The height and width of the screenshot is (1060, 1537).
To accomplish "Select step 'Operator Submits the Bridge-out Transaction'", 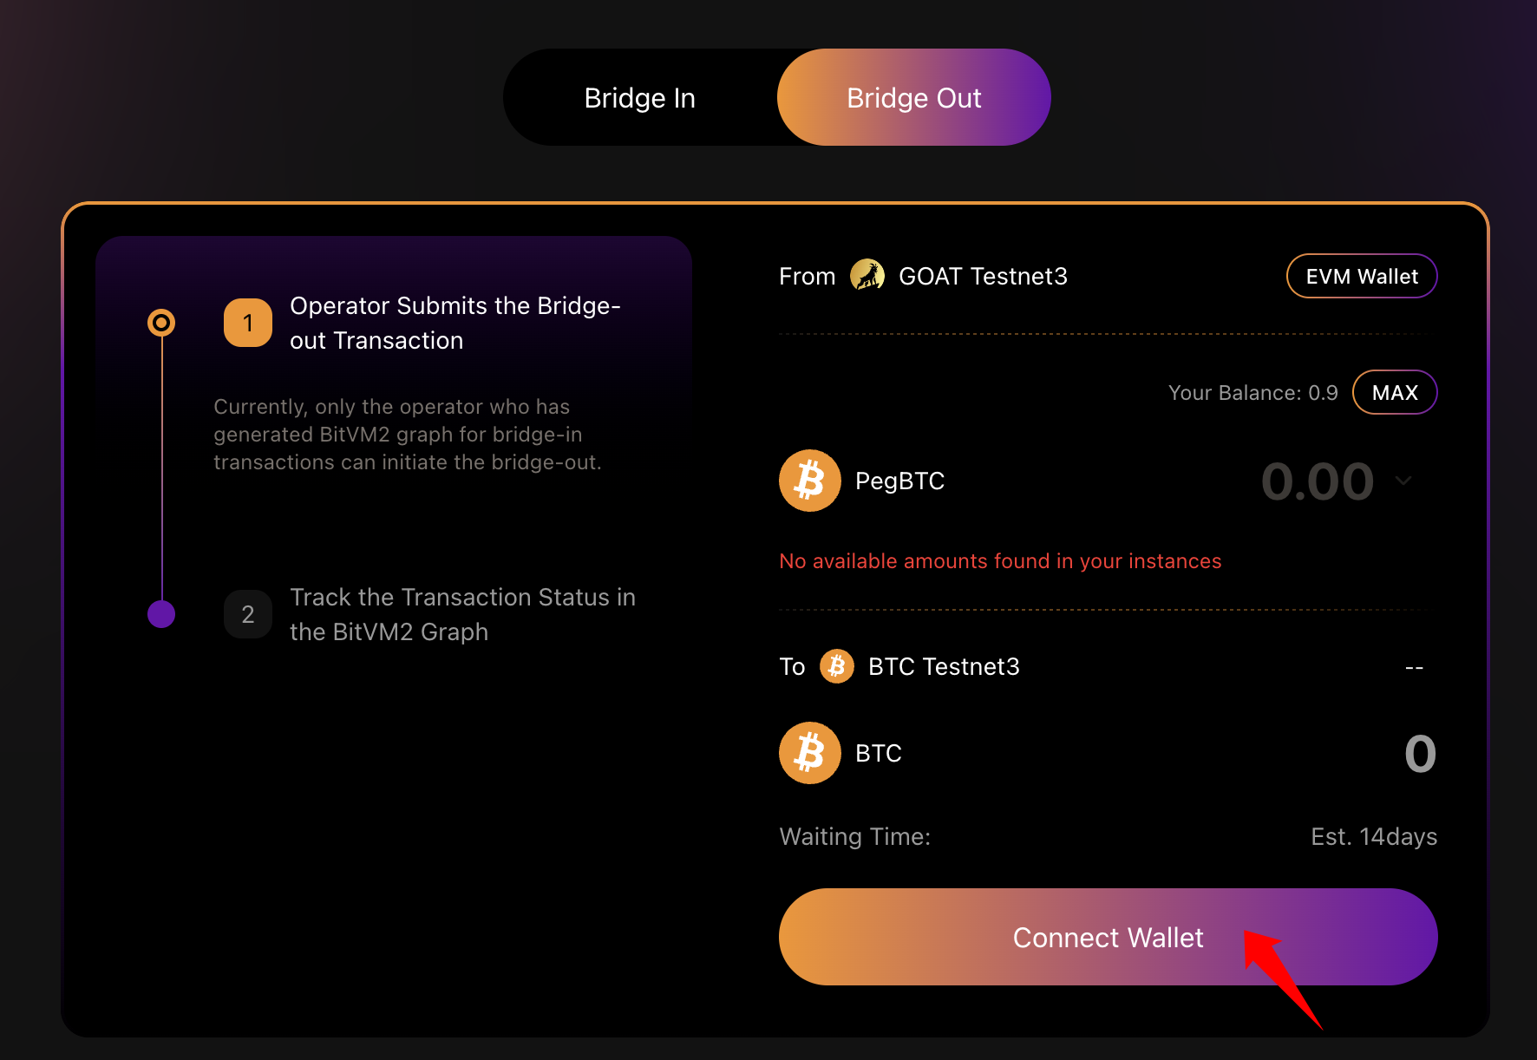I will tap(455, 323).
